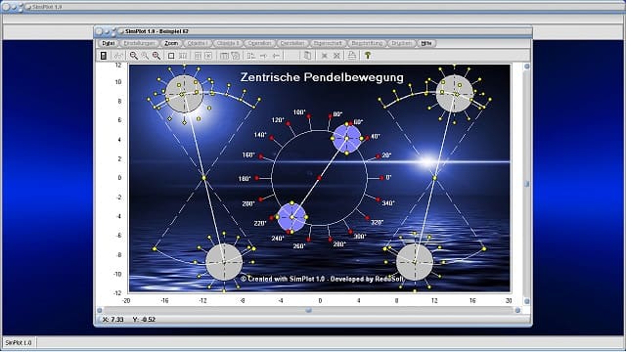
Task: Click the grid toolbar icon beside square
Action: 183,56
